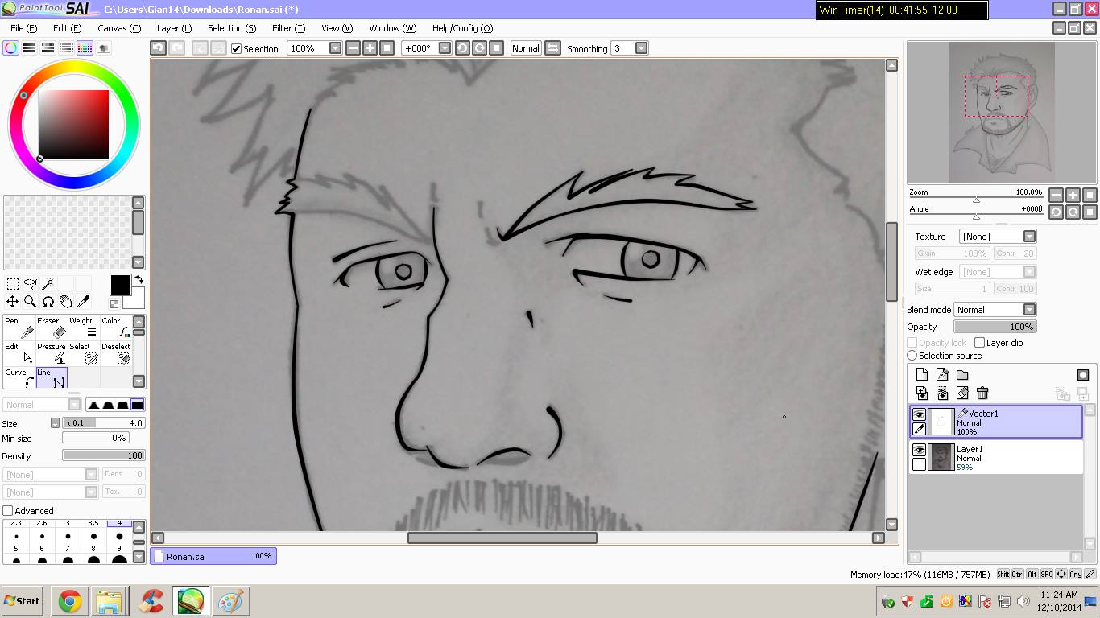
Task: Flip the view horizontally
Action: point(552,48)
